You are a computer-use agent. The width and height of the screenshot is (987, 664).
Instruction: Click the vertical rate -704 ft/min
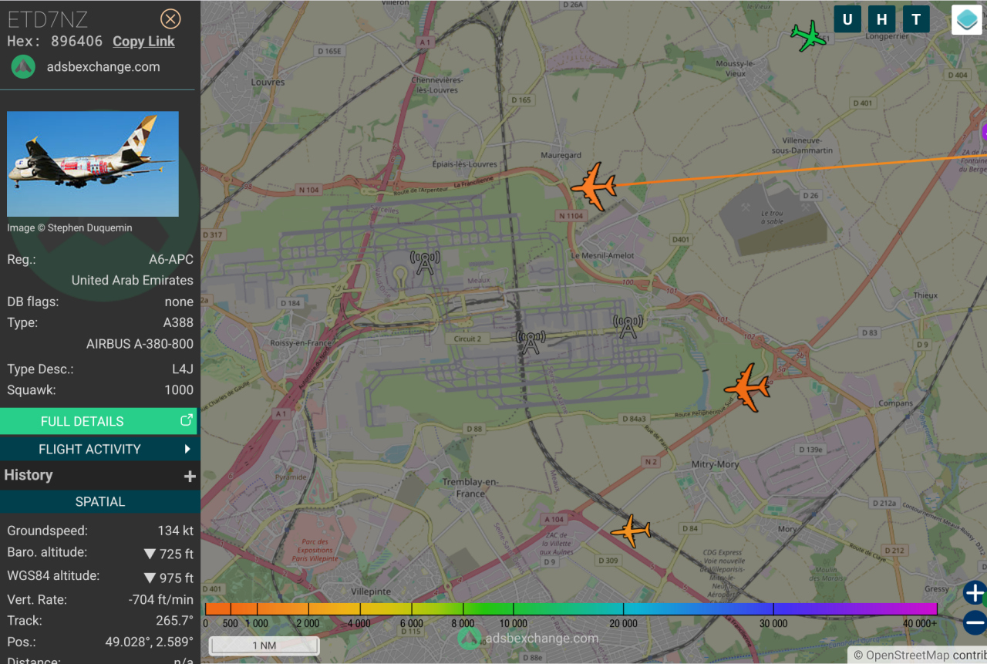[x=161, y=599]
